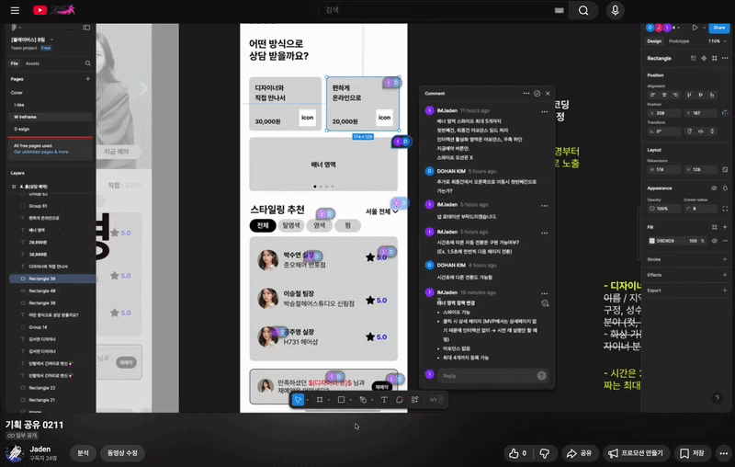The width and height of the screenshot is (735, 467).
Task: Select the Text tool in Figma toolbar
Action: click(384, 400)
